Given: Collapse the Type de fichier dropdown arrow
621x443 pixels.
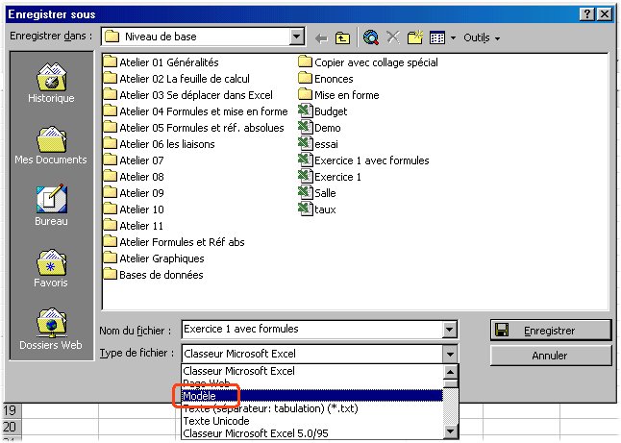Looking at the screenshot, I should [449, 354].
